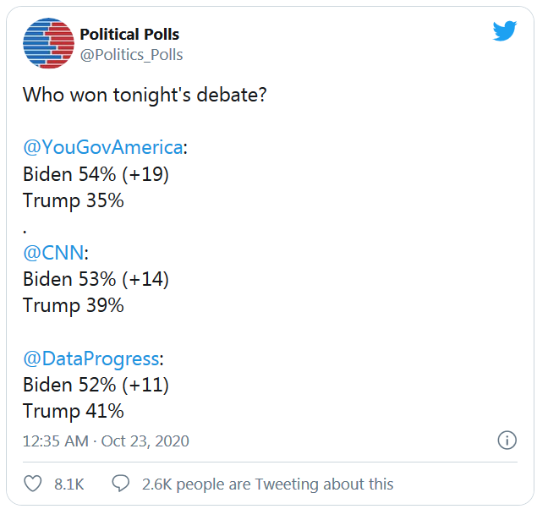Screen dimensions: 537x509
Task: Open the tweet info icon
Action: [506, 441]
